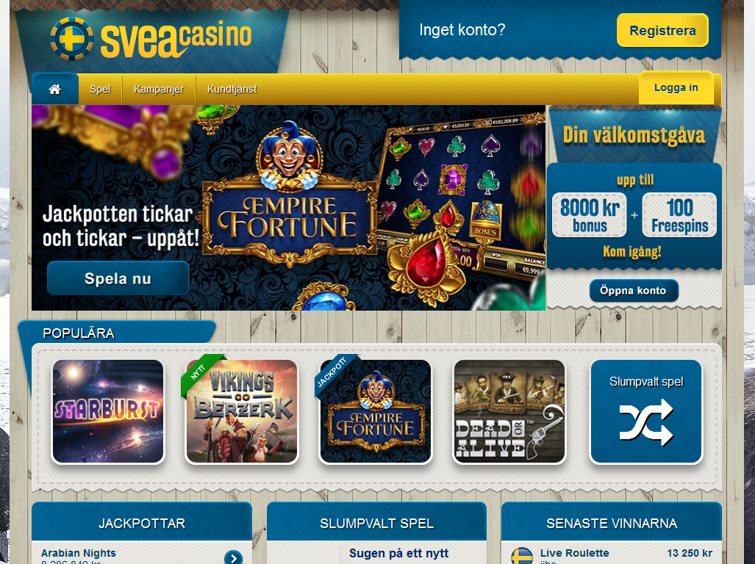Viewport: 755px width, 564px height.
Task: Click the Spela nu button
Action: point(118,278)
